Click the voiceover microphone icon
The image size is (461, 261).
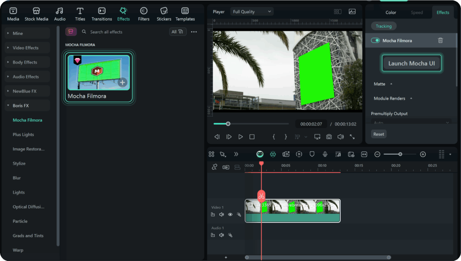[325, 154]
